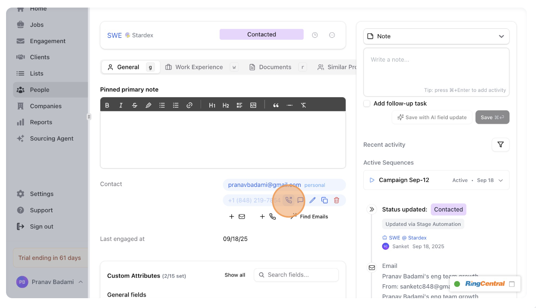The width and height of the screenshot is (536, 308).
Task: Insert a blockquote in the note
Action: point(276,105)
